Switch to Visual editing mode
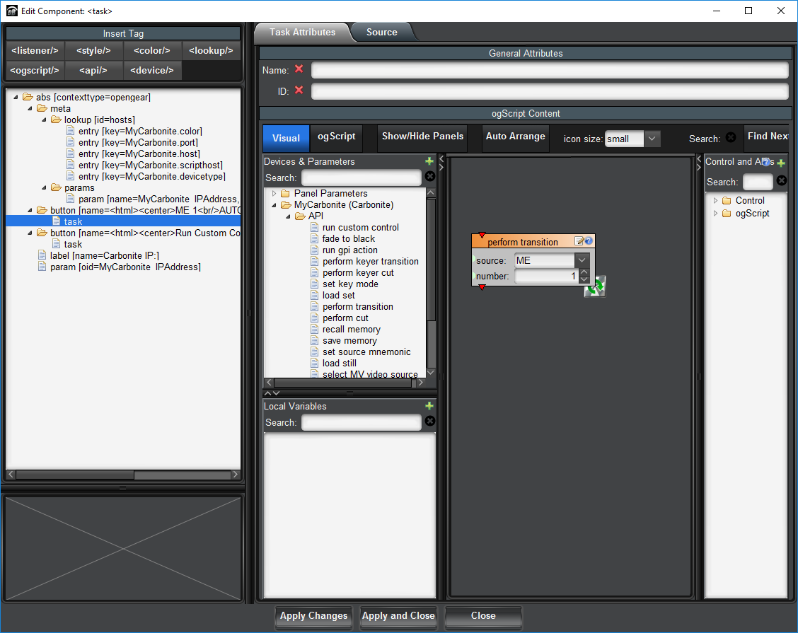This screenshot has width=798, height=633. click(x=286, y=138)
